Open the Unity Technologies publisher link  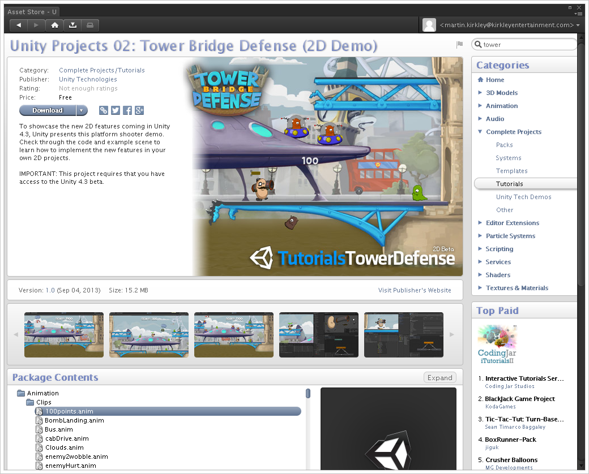[88, 79]
